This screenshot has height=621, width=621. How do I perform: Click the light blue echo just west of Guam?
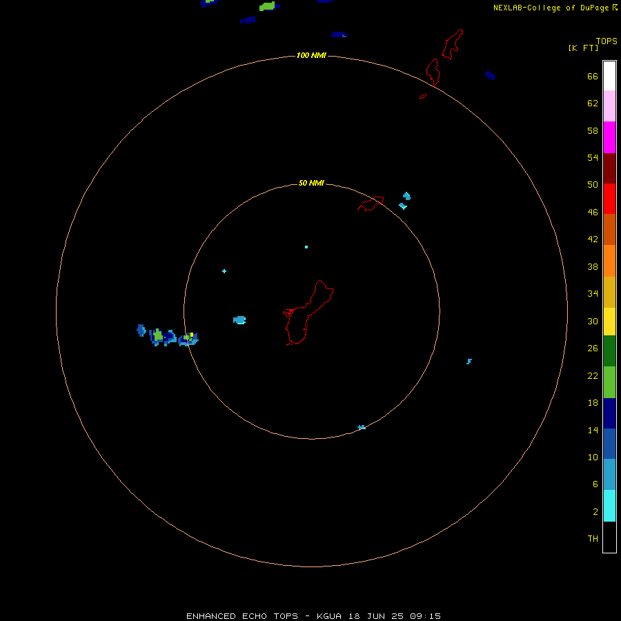coord(239,320)
